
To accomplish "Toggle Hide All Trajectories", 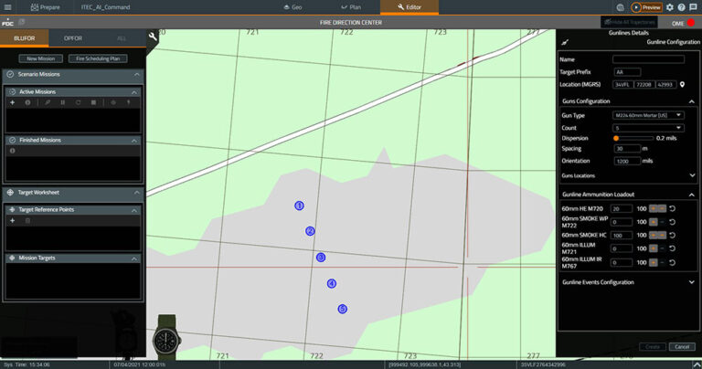I will click(629, 21).
